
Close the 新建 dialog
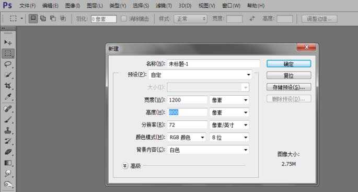point(306,47)
